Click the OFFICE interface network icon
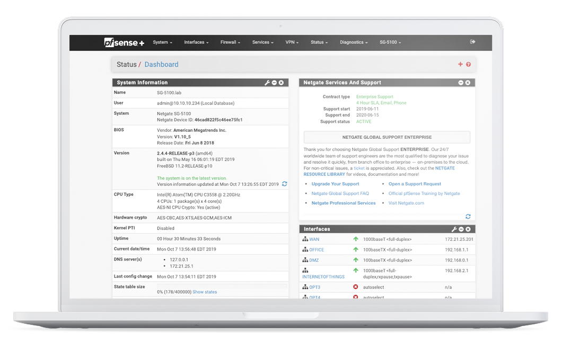 tap(305, 249)
